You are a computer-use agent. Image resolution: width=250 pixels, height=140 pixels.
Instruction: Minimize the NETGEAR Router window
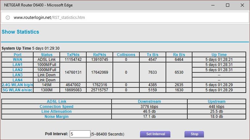tap(213, 5)
